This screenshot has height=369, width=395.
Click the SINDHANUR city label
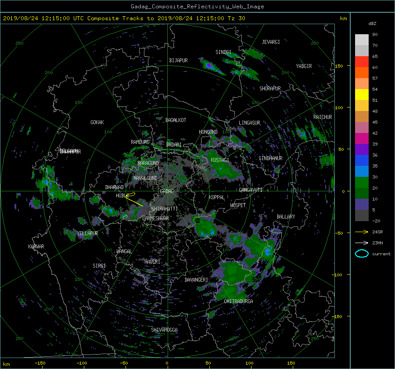click(270, 158)
